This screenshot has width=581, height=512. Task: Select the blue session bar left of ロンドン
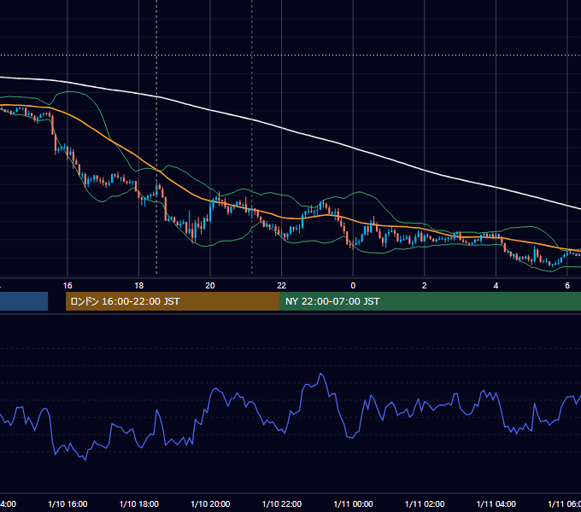(x=24, y=301)
